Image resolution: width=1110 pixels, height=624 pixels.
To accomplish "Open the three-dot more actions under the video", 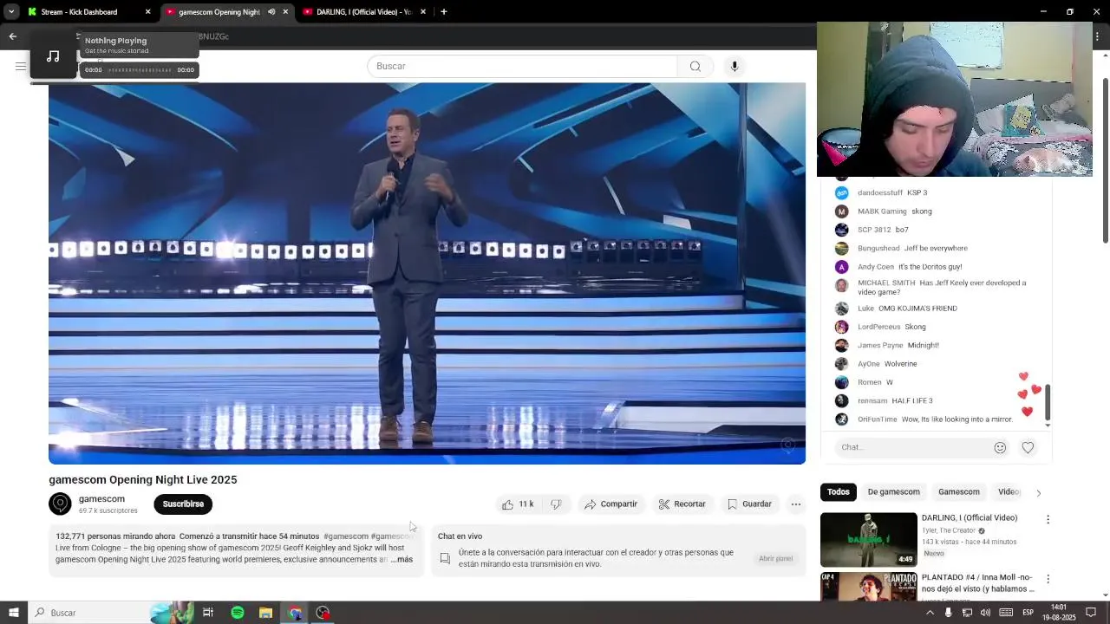I will click(795, 504).
